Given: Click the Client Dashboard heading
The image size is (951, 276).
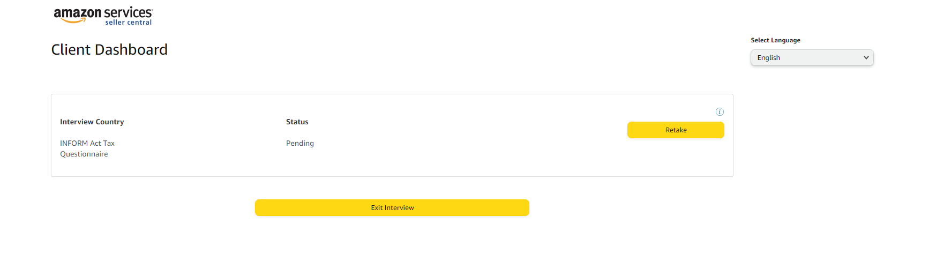Looking at the screenshot, I should (x=109, y=50).
